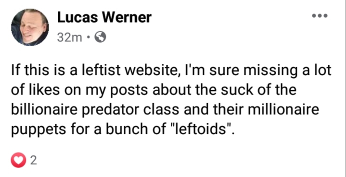Screen dimensions: 346x177
Task: Click the globe public privacy icon
Action: tap(100, 37)
